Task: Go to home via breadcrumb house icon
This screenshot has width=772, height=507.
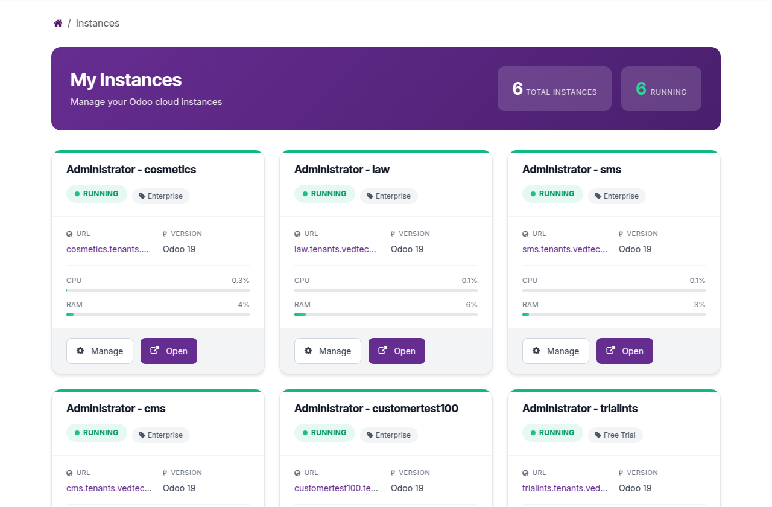Action: tap(58, 23)
